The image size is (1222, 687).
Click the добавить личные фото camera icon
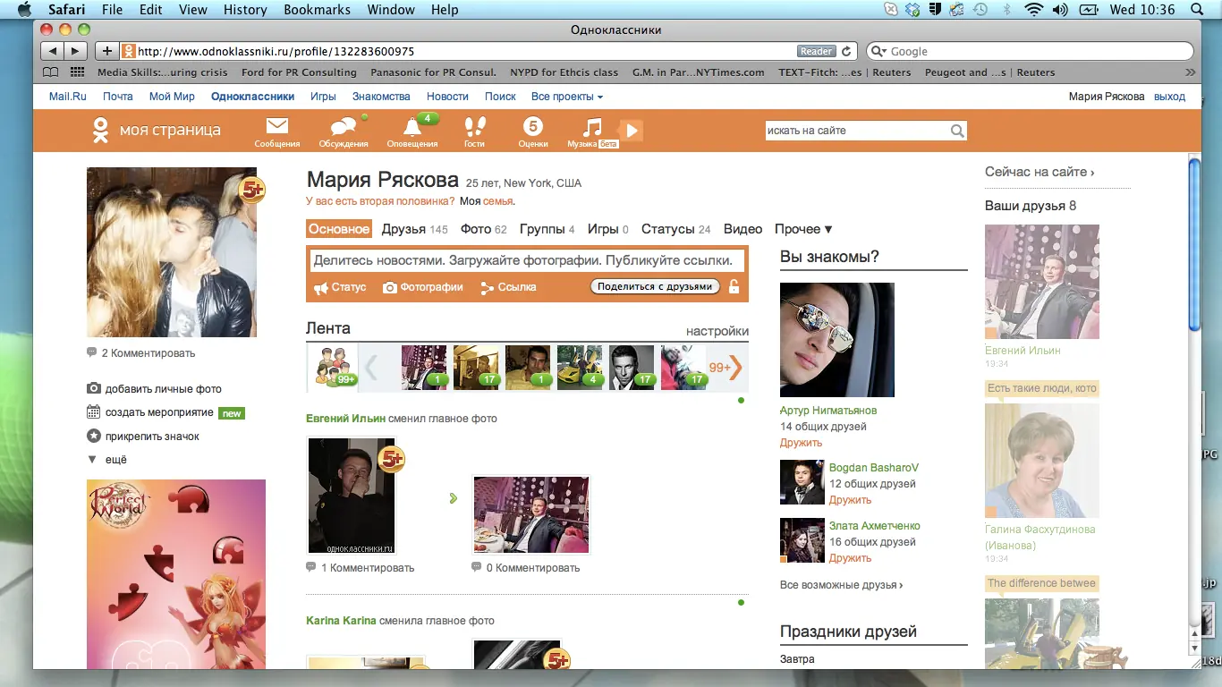point(93,388)
